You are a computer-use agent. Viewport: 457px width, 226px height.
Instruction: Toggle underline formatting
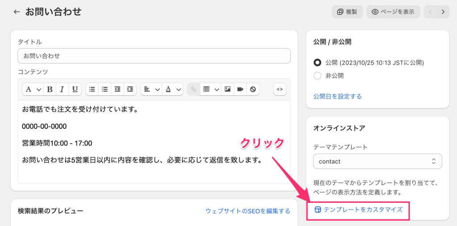[x=75, y=90]
